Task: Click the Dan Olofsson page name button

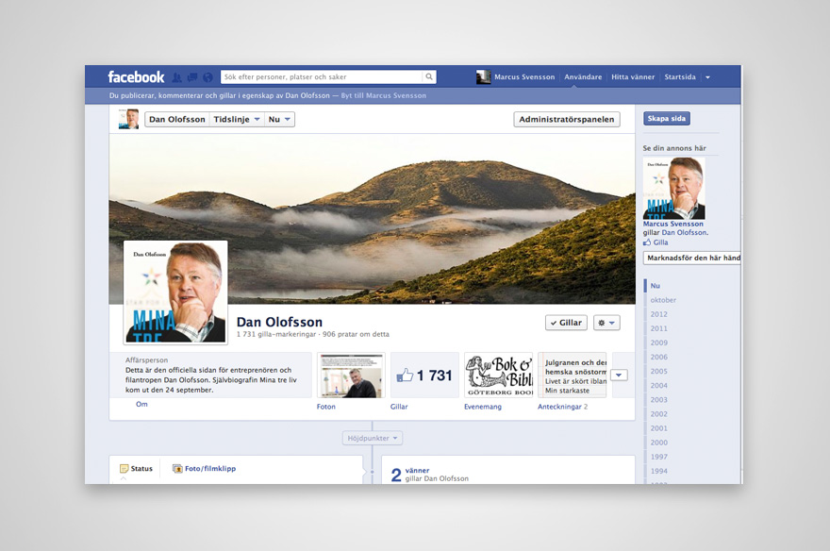Action: click(176, 119)
